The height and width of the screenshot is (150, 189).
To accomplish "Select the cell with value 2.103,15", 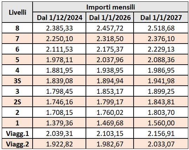I will 110,133.
